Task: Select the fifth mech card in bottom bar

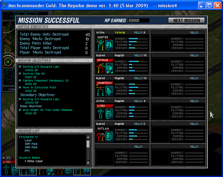Action: pos(82,171)
